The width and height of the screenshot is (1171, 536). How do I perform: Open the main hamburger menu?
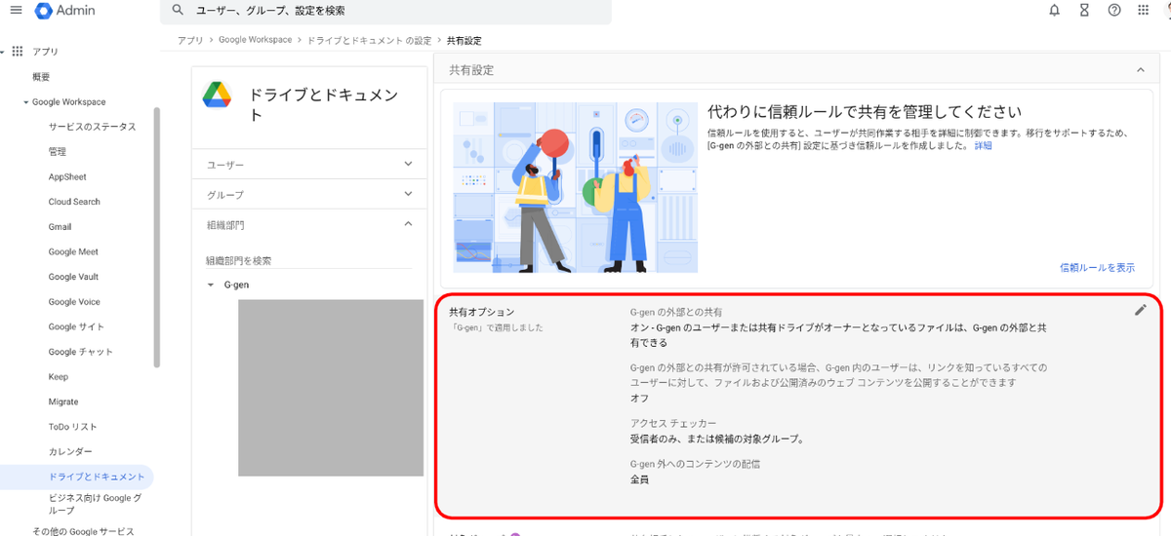pyautogui.click(x=15, y=11)
